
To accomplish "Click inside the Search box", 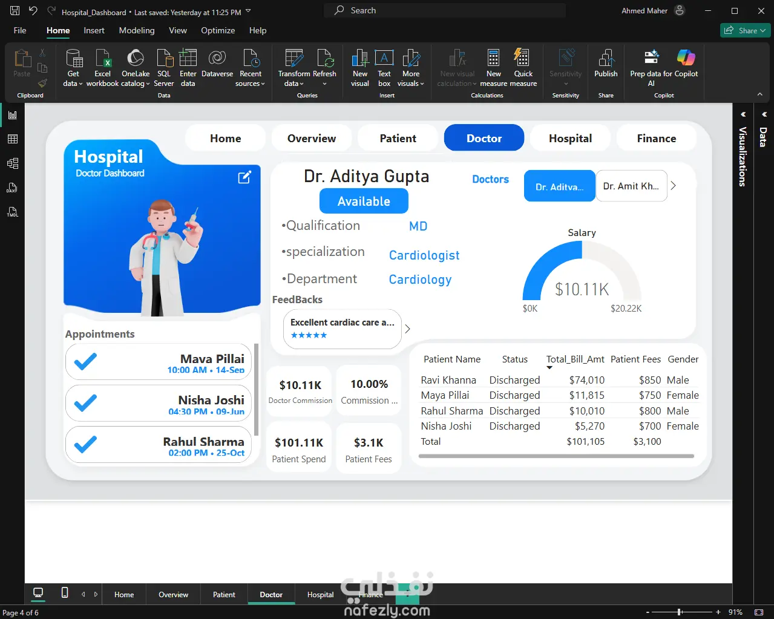I will click(445, 10).
